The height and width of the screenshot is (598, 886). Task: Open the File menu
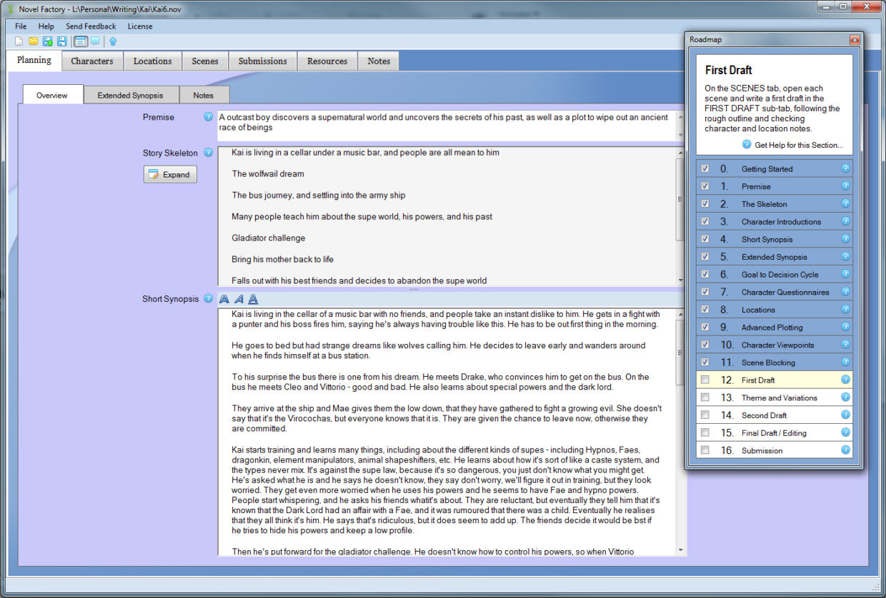pos(20,26)
